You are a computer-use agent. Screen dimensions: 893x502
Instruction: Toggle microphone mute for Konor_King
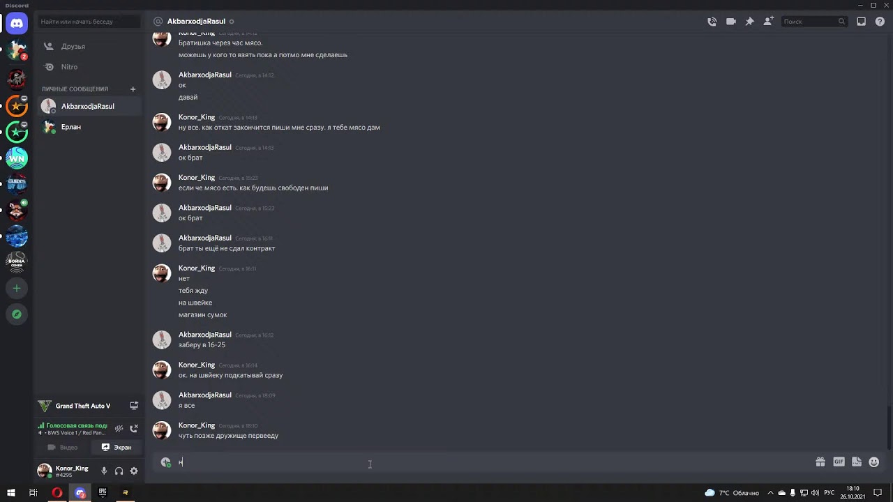click(104, 471)
